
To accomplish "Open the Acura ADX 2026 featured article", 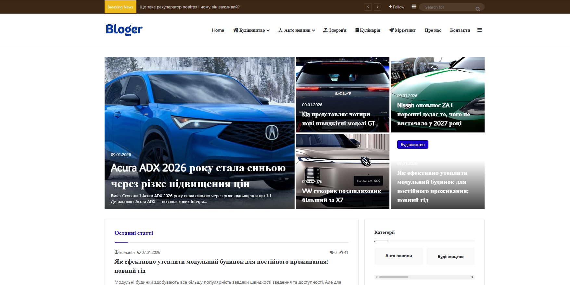I will point(198,175).
